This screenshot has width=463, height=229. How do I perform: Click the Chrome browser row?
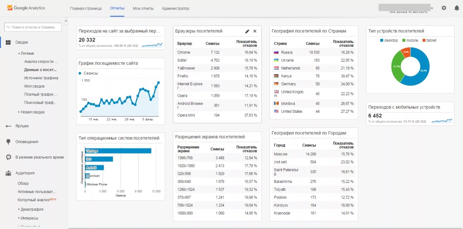[217, 53]
